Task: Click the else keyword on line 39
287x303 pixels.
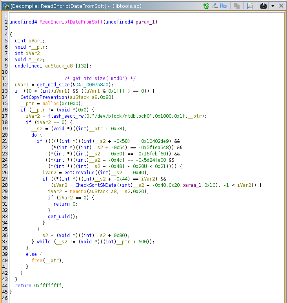Action: point(31,254)
